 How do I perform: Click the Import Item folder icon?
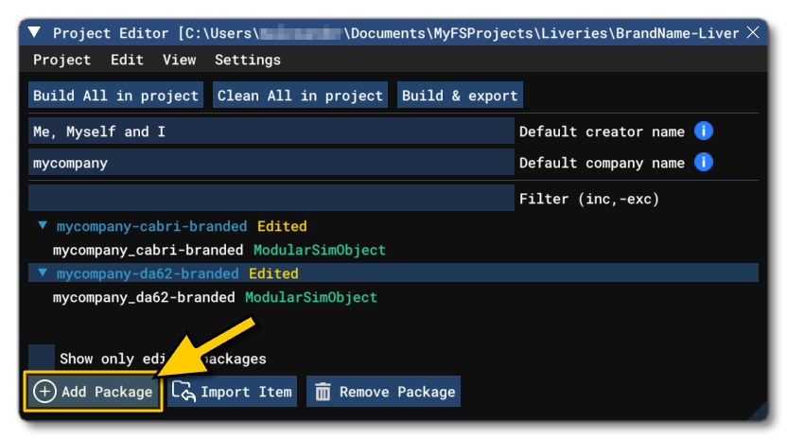183,392
